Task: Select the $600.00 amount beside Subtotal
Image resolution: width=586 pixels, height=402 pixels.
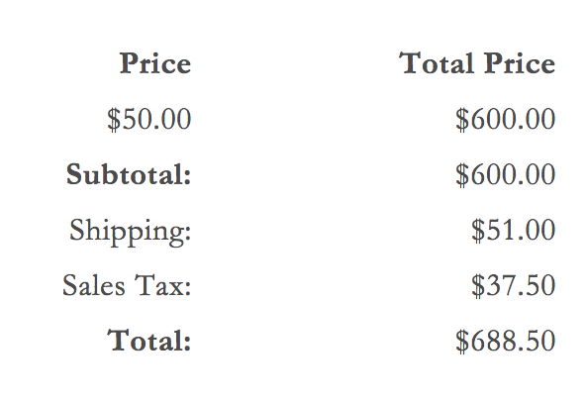Action: pyautogui.click(x=505, y=174)
